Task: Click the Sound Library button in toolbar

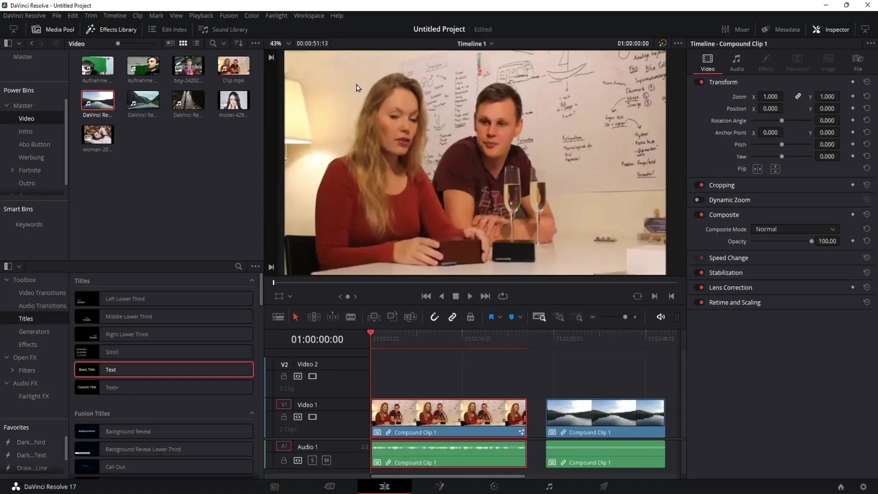Action: 223,29
